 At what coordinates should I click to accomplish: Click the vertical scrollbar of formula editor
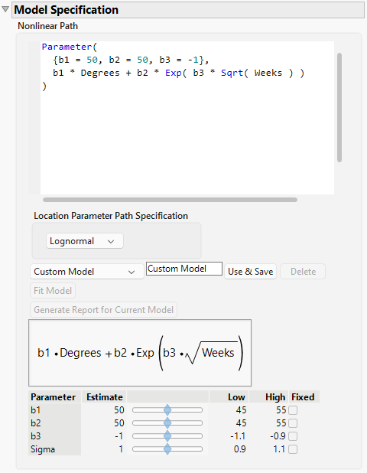pos(339,108)
